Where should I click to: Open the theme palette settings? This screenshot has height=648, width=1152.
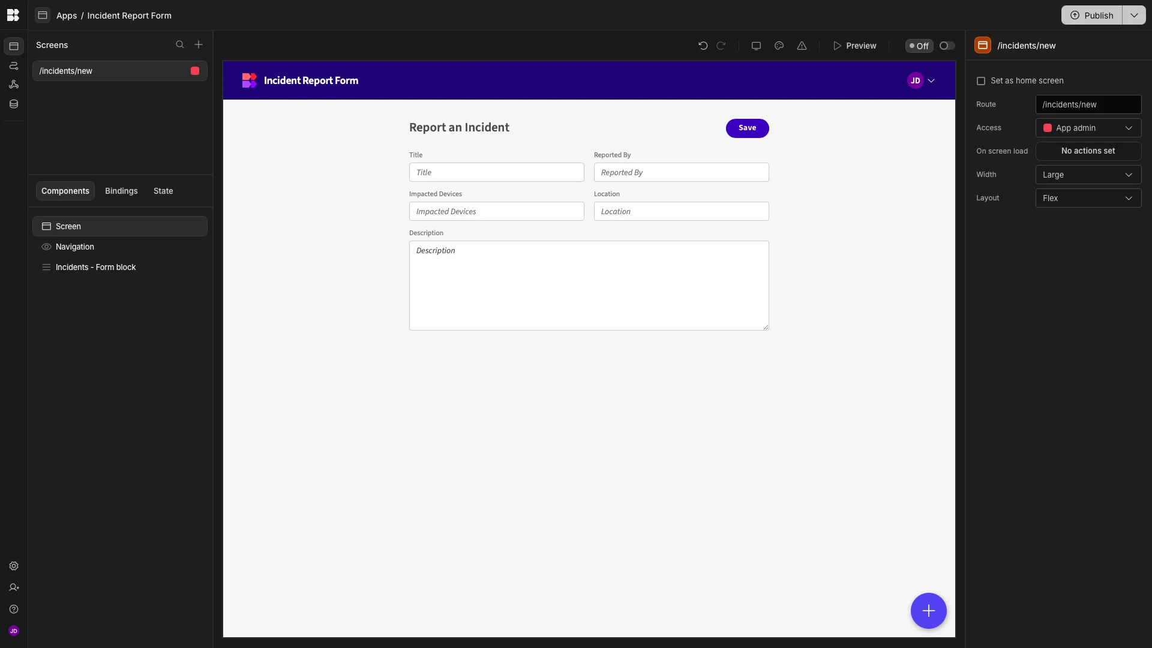pos(779,46)
